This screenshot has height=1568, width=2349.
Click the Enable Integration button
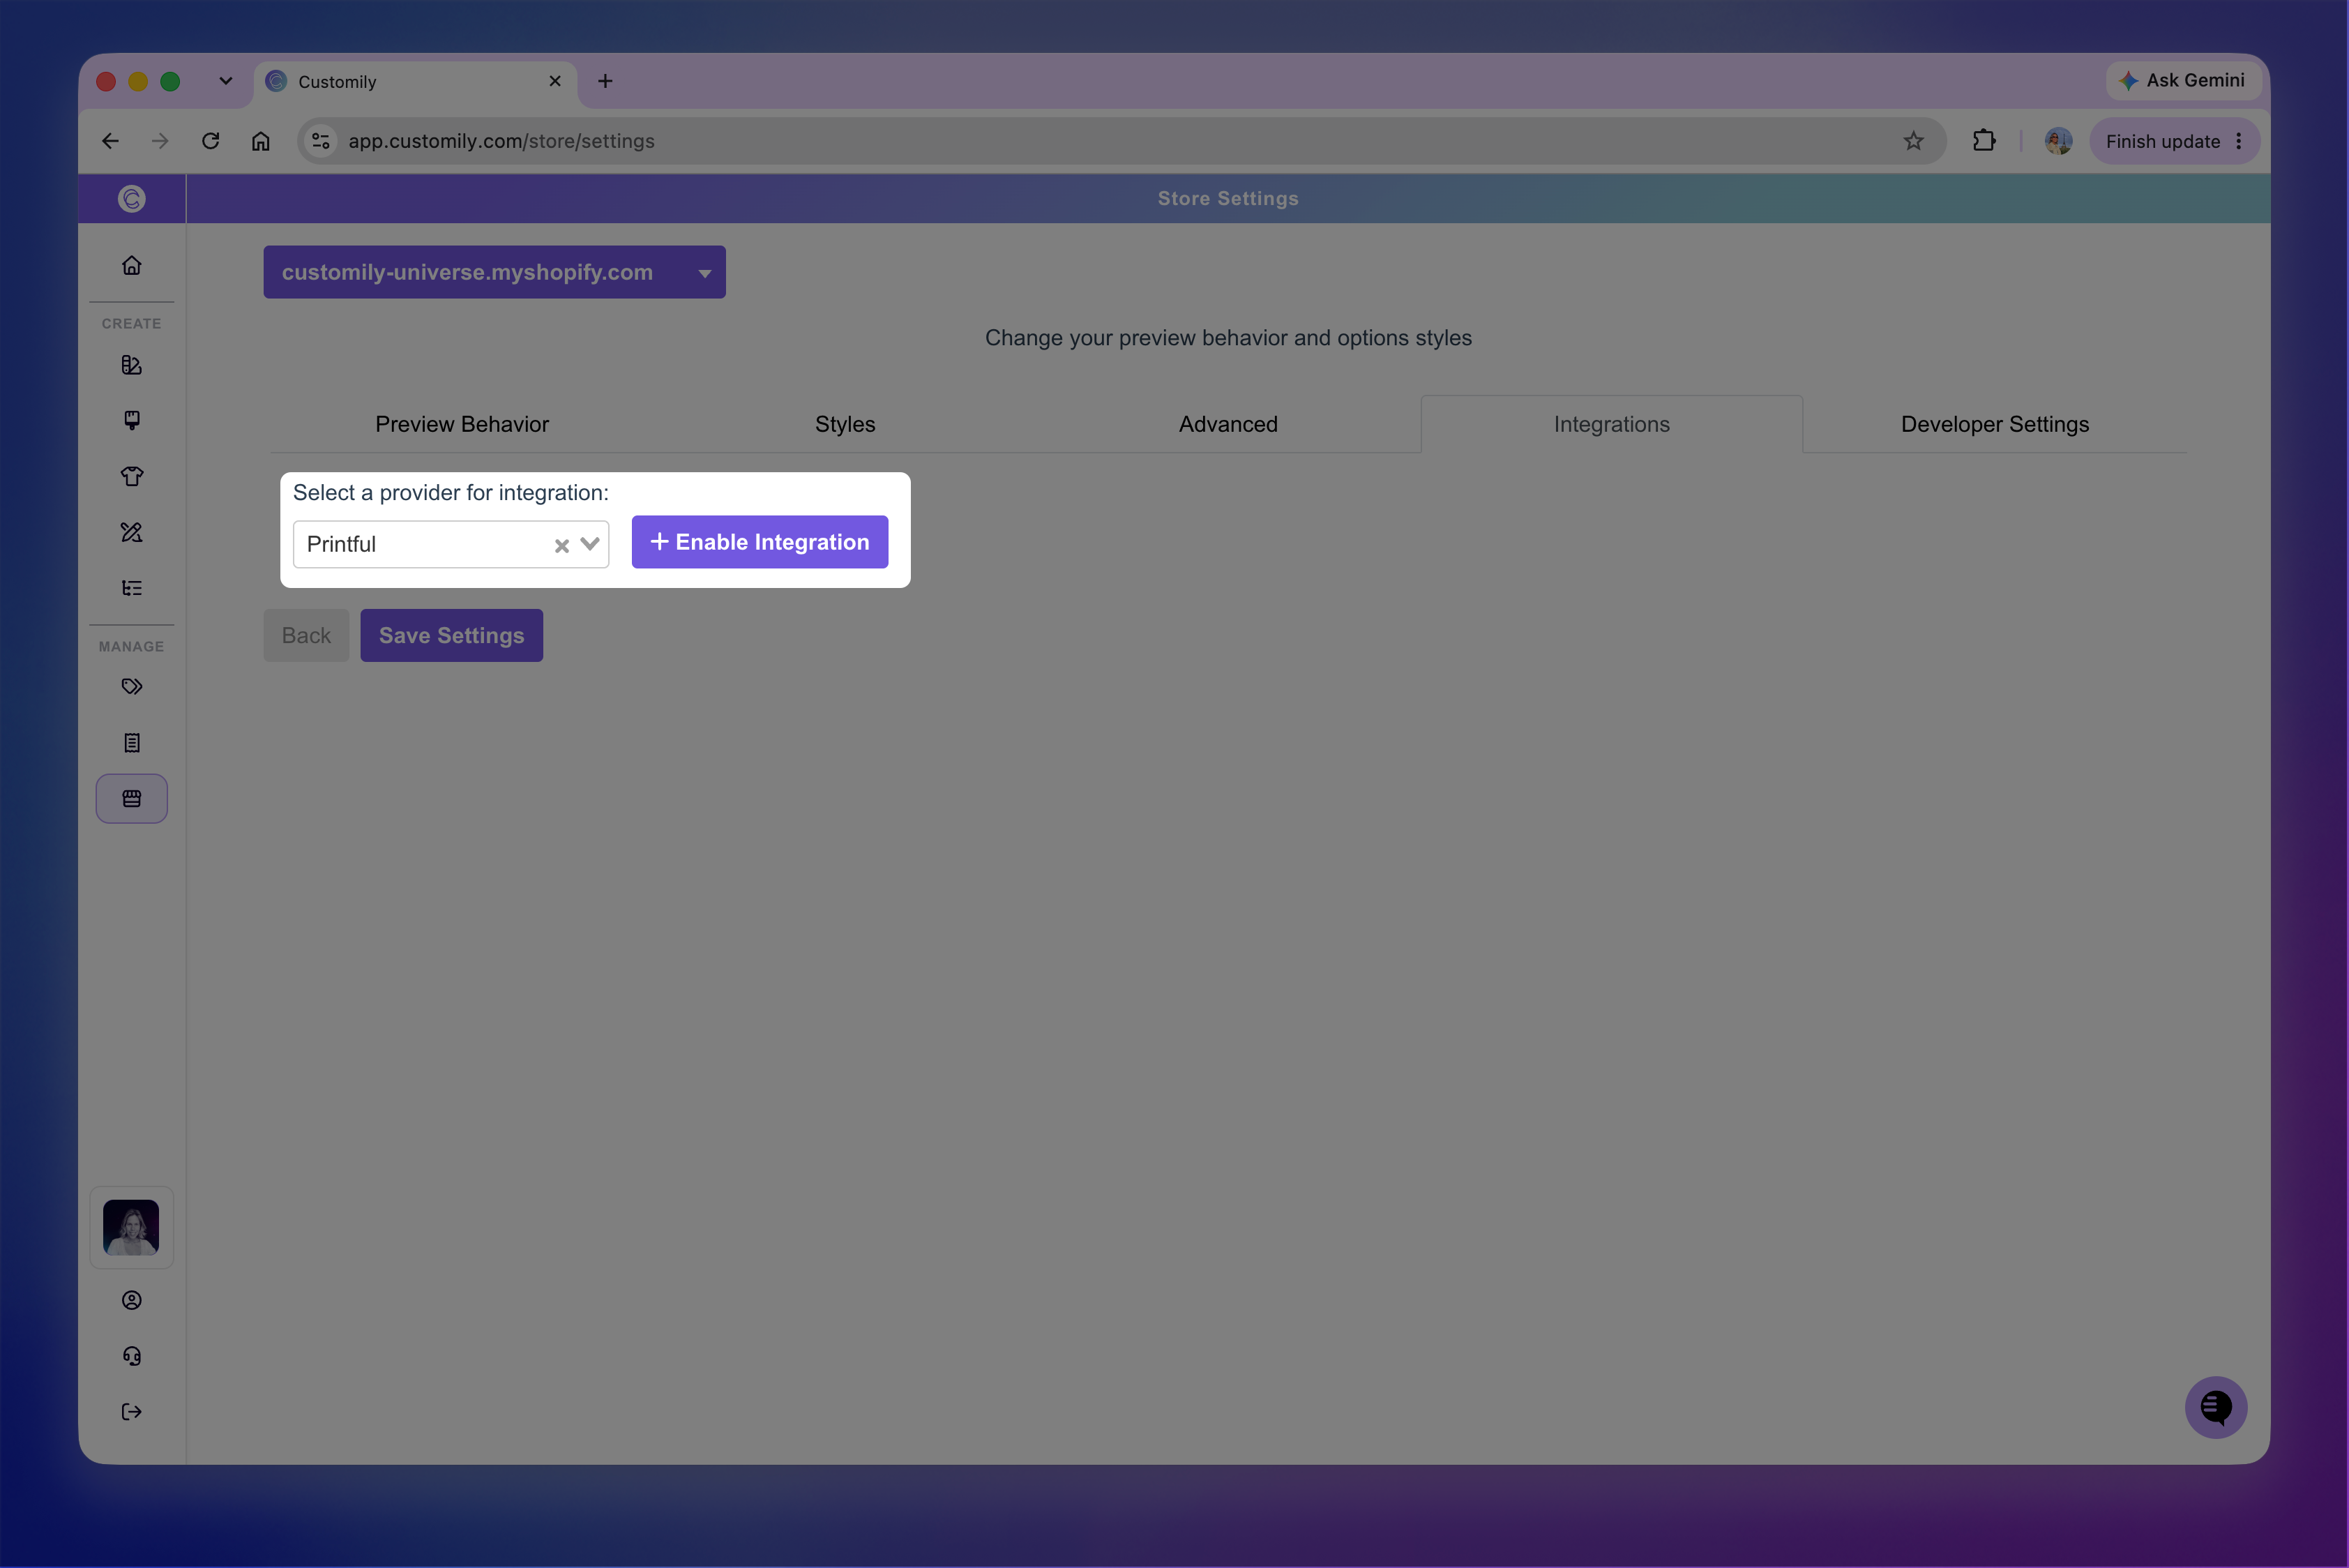pos(759,542)
